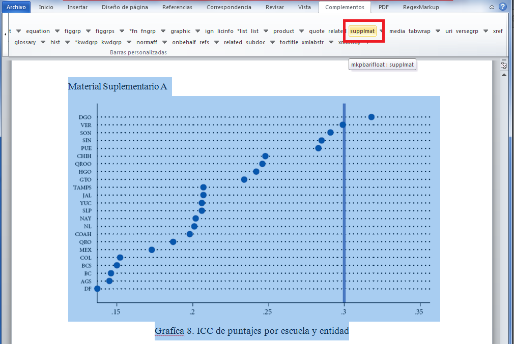Click the vertical scrollbar up arrow

pyautogui.click(x=504, y=74)
